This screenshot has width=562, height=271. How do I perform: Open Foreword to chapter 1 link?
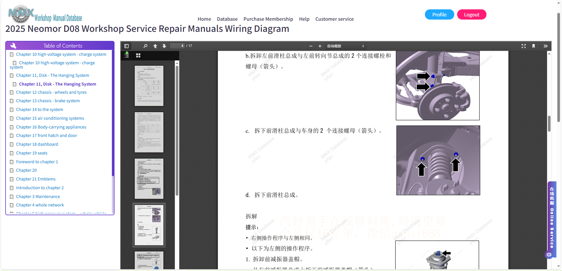pos(37,162)
